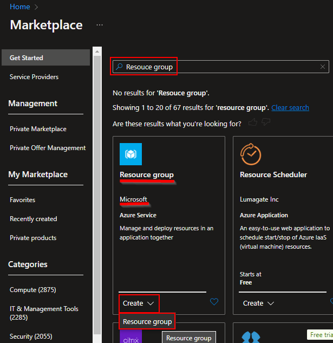Click the Citrix logo tile icon
Viewport: 333px width, 343px height.
[x=130, y=336]
